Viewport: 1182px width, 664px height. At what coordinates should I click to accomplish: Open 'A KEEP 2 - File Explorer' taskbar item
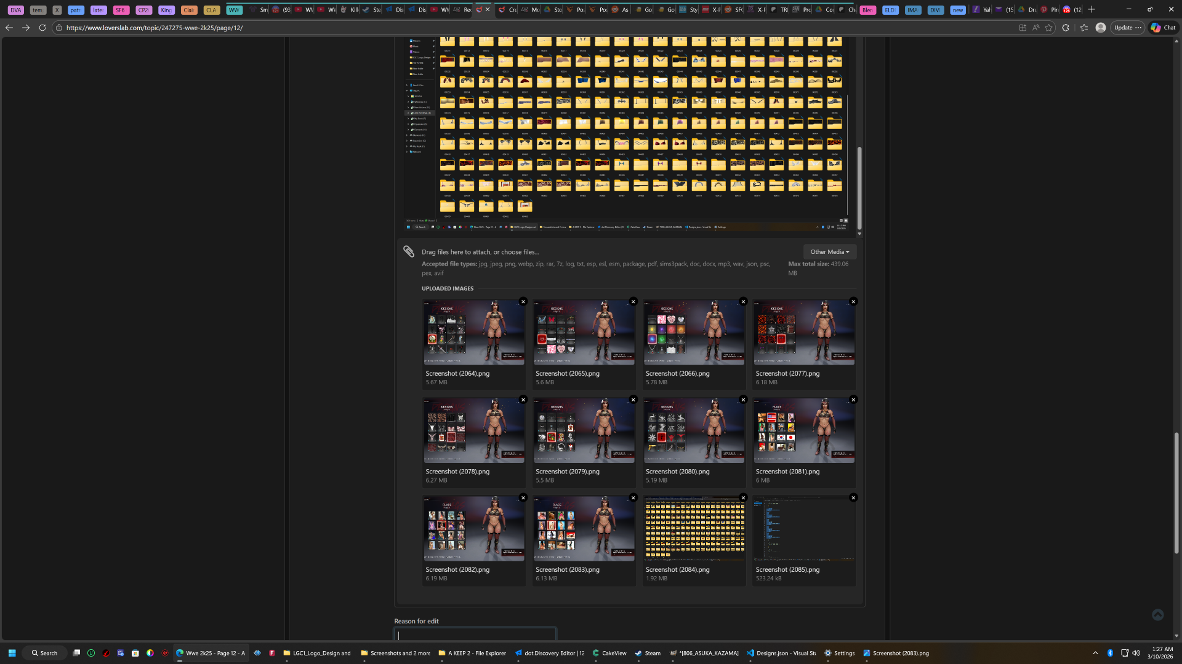(x=472, y=653)
